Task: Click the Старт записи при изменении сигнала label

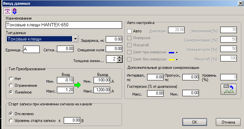Action: (50, 104)
